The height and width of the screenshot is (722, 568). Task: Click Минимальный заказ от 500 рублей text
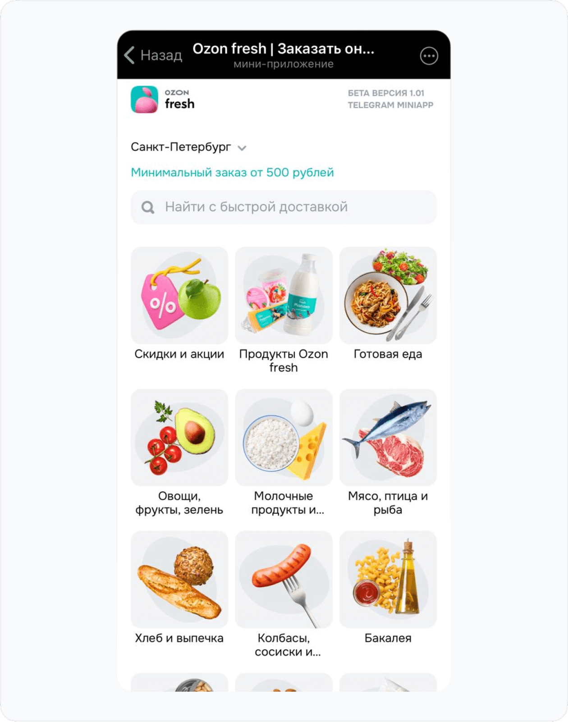(232, 173)
